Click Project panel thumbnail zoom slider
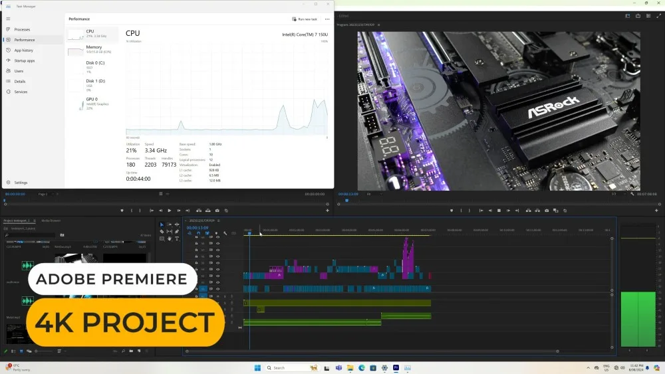 (44, 351)
